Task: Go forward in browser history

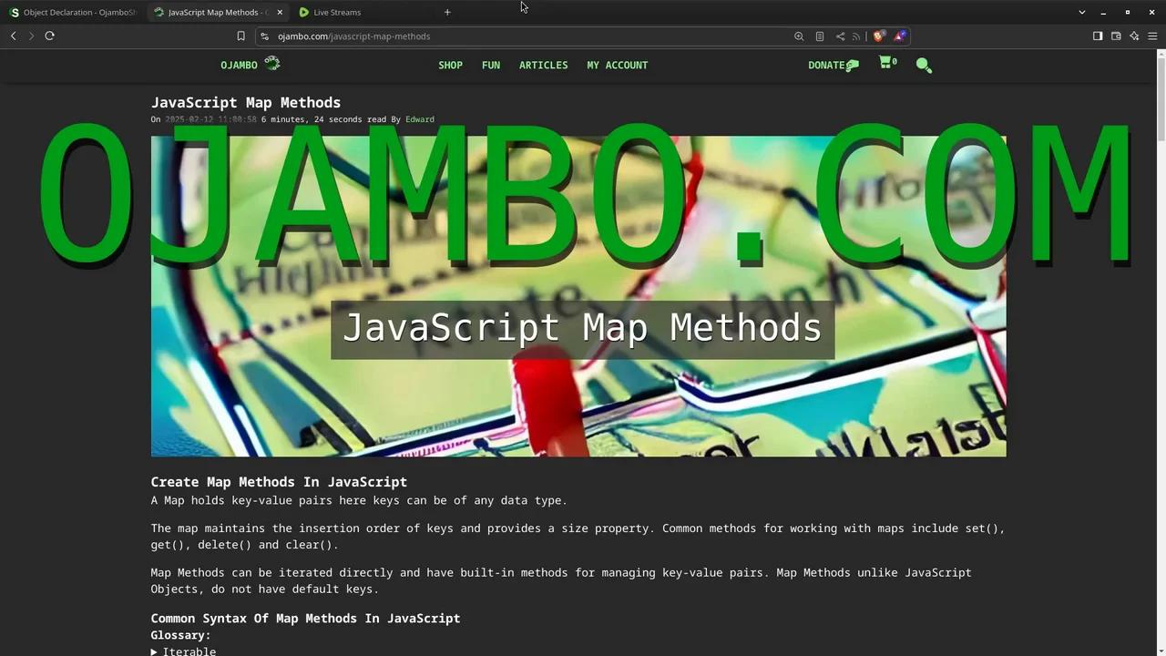Action: click(31, 36)
